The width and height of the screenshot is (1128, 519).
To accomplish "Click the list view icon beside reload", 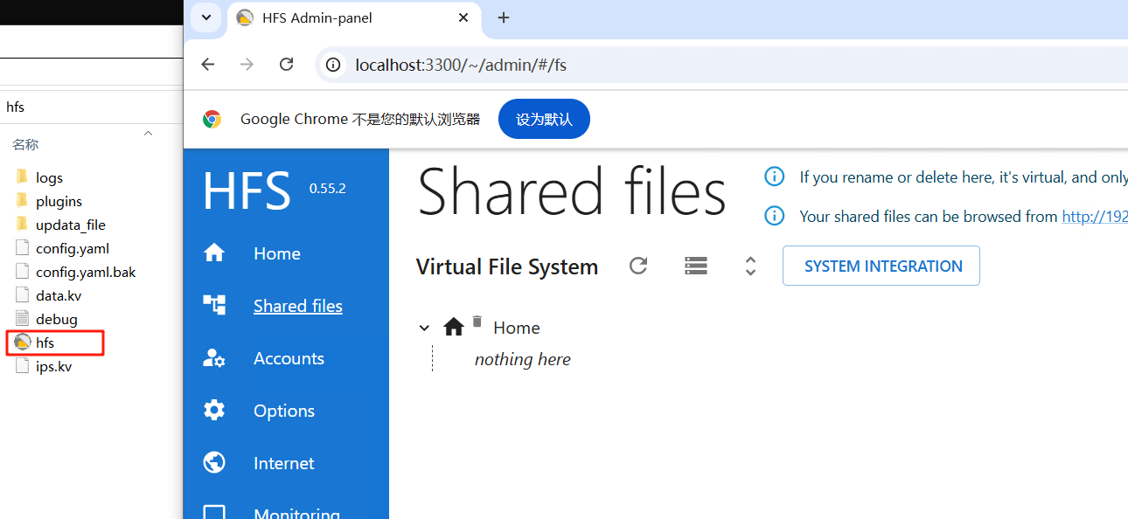I will tap(695, 266).
